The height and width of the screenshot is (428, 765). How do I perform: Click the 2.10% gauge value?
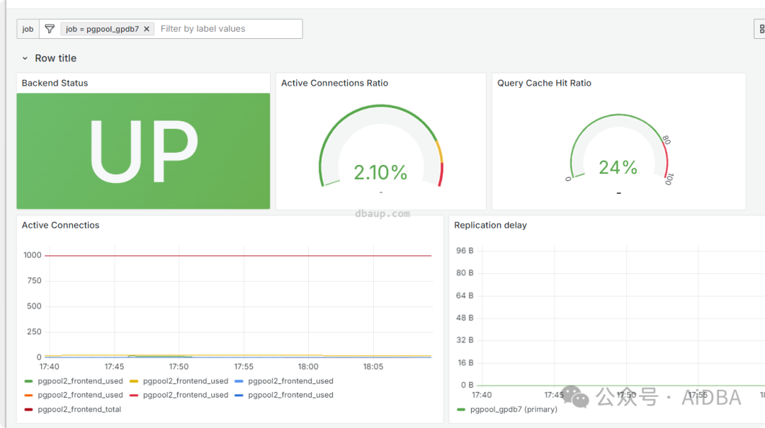click(380, 172)
